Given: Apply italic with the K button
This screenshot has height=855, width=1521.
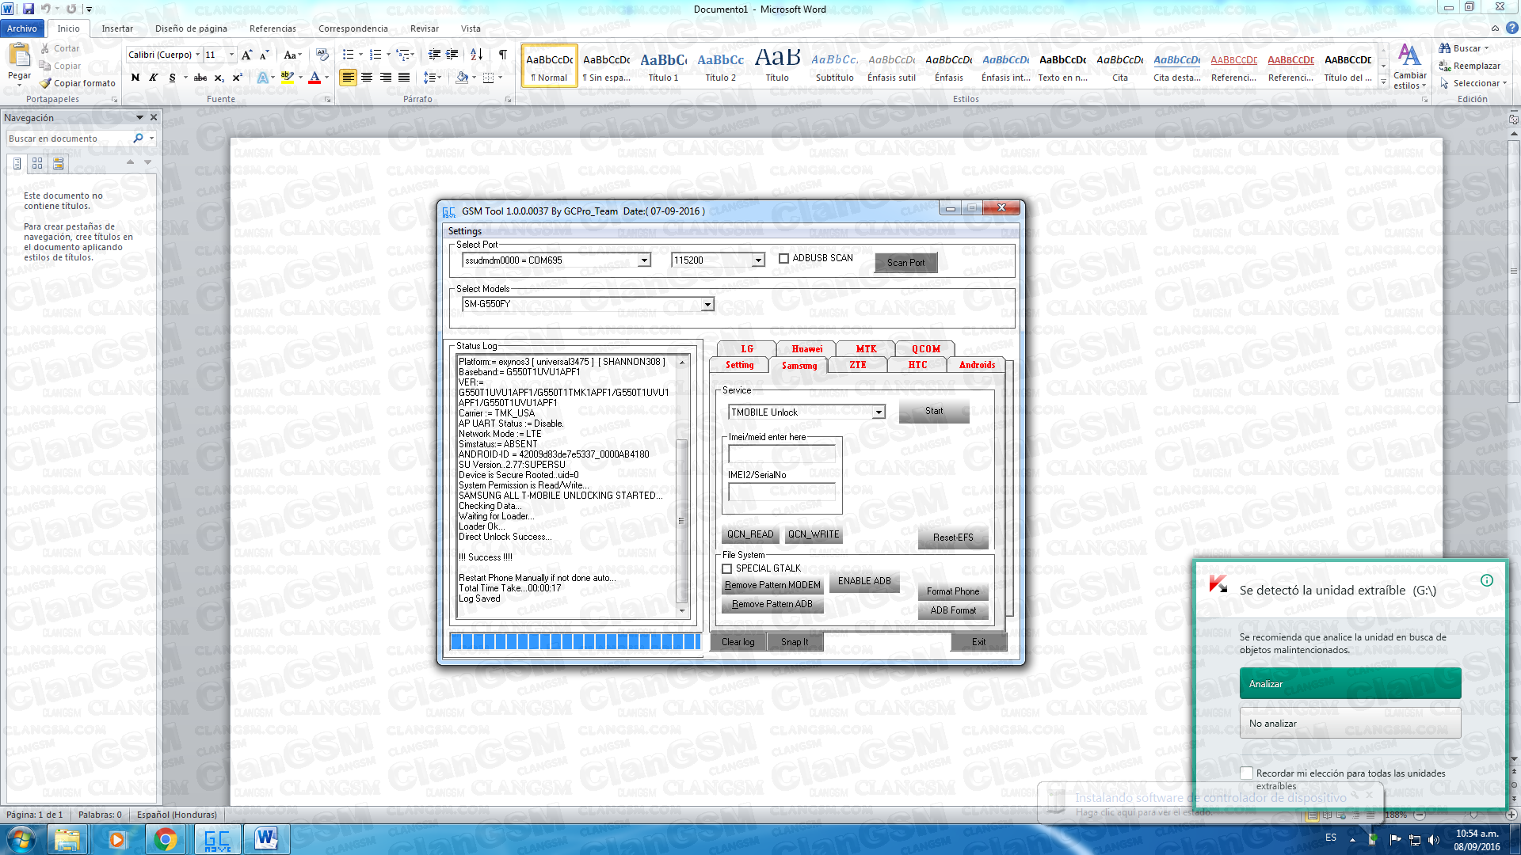Looking at the screenshot, I should click(x=154, y=78).
